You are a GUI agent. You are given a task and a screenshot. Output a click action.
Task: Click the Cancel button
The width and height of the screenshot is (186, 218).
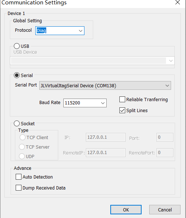[x=165, y=210]
